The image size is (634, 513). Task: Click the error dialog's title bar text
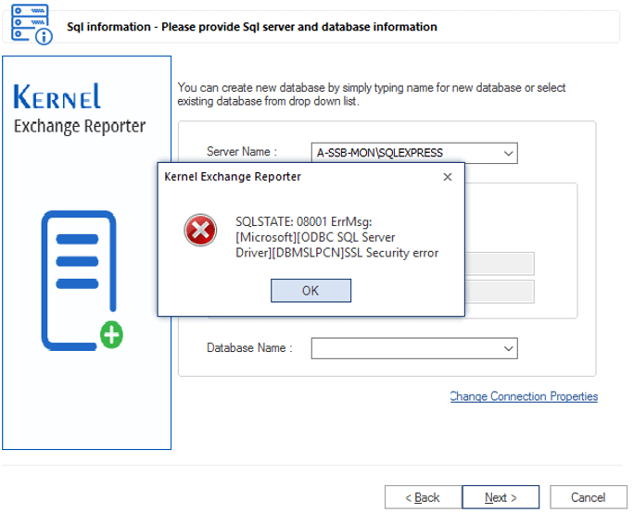click(232, 176)
